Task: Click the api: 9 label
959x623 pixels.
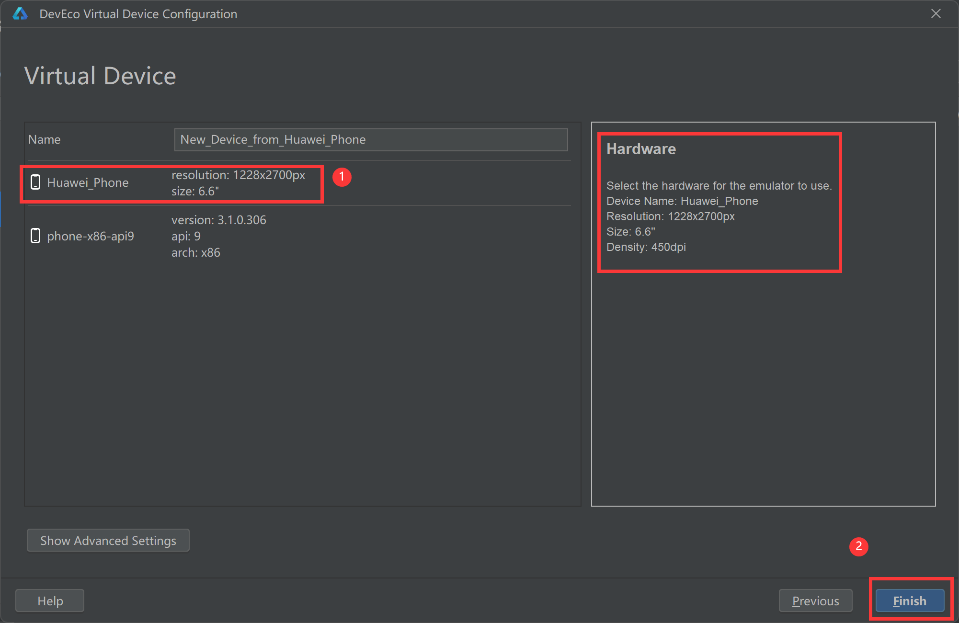Action: click(x=186, y=236)
